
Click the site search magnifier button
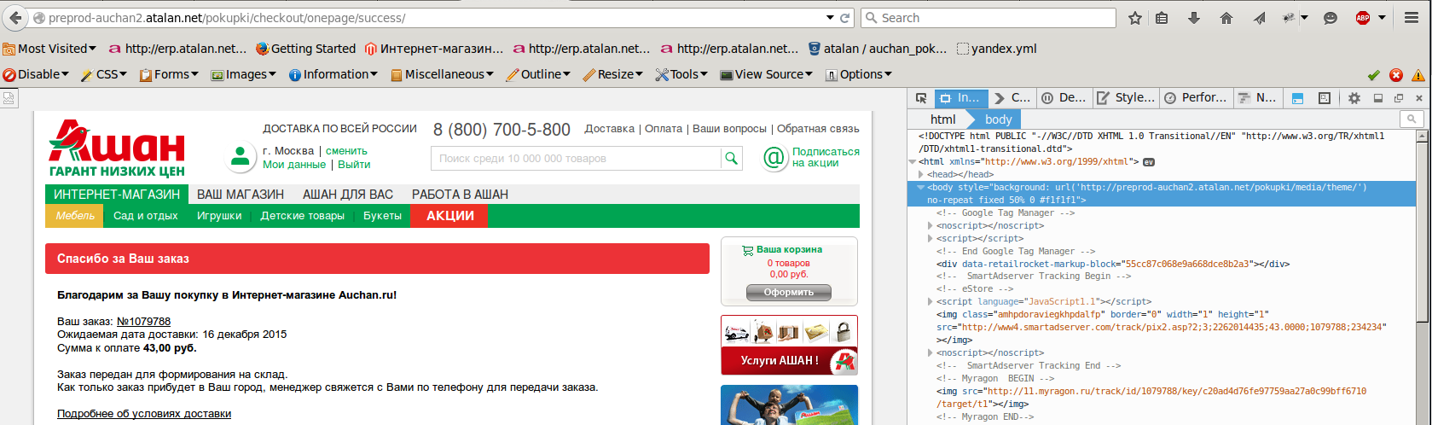click(731, 158)
